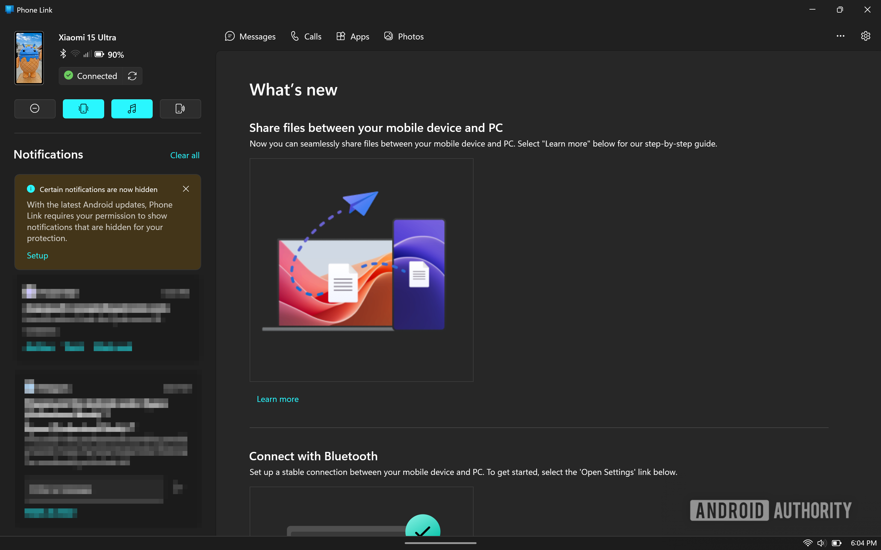Click the Connected status button
The height and width of the screenshot is (550, 881).
(x=91, y=76)
